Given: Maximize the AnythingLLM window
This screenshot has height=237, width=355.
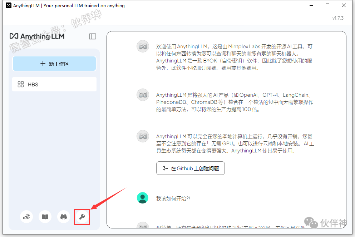Looking at the screenshot, I should (x=327, y=5).
